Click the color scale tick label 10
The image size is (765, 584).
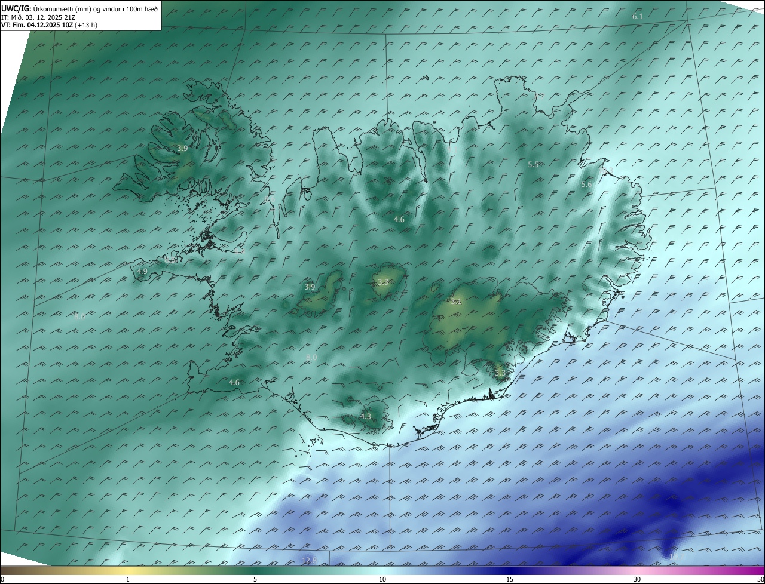pyautogui.click(x=382, y=579)
